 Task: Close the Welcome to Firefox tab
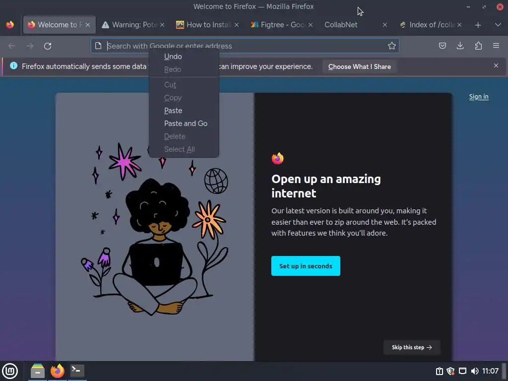[x=88, y=25]
